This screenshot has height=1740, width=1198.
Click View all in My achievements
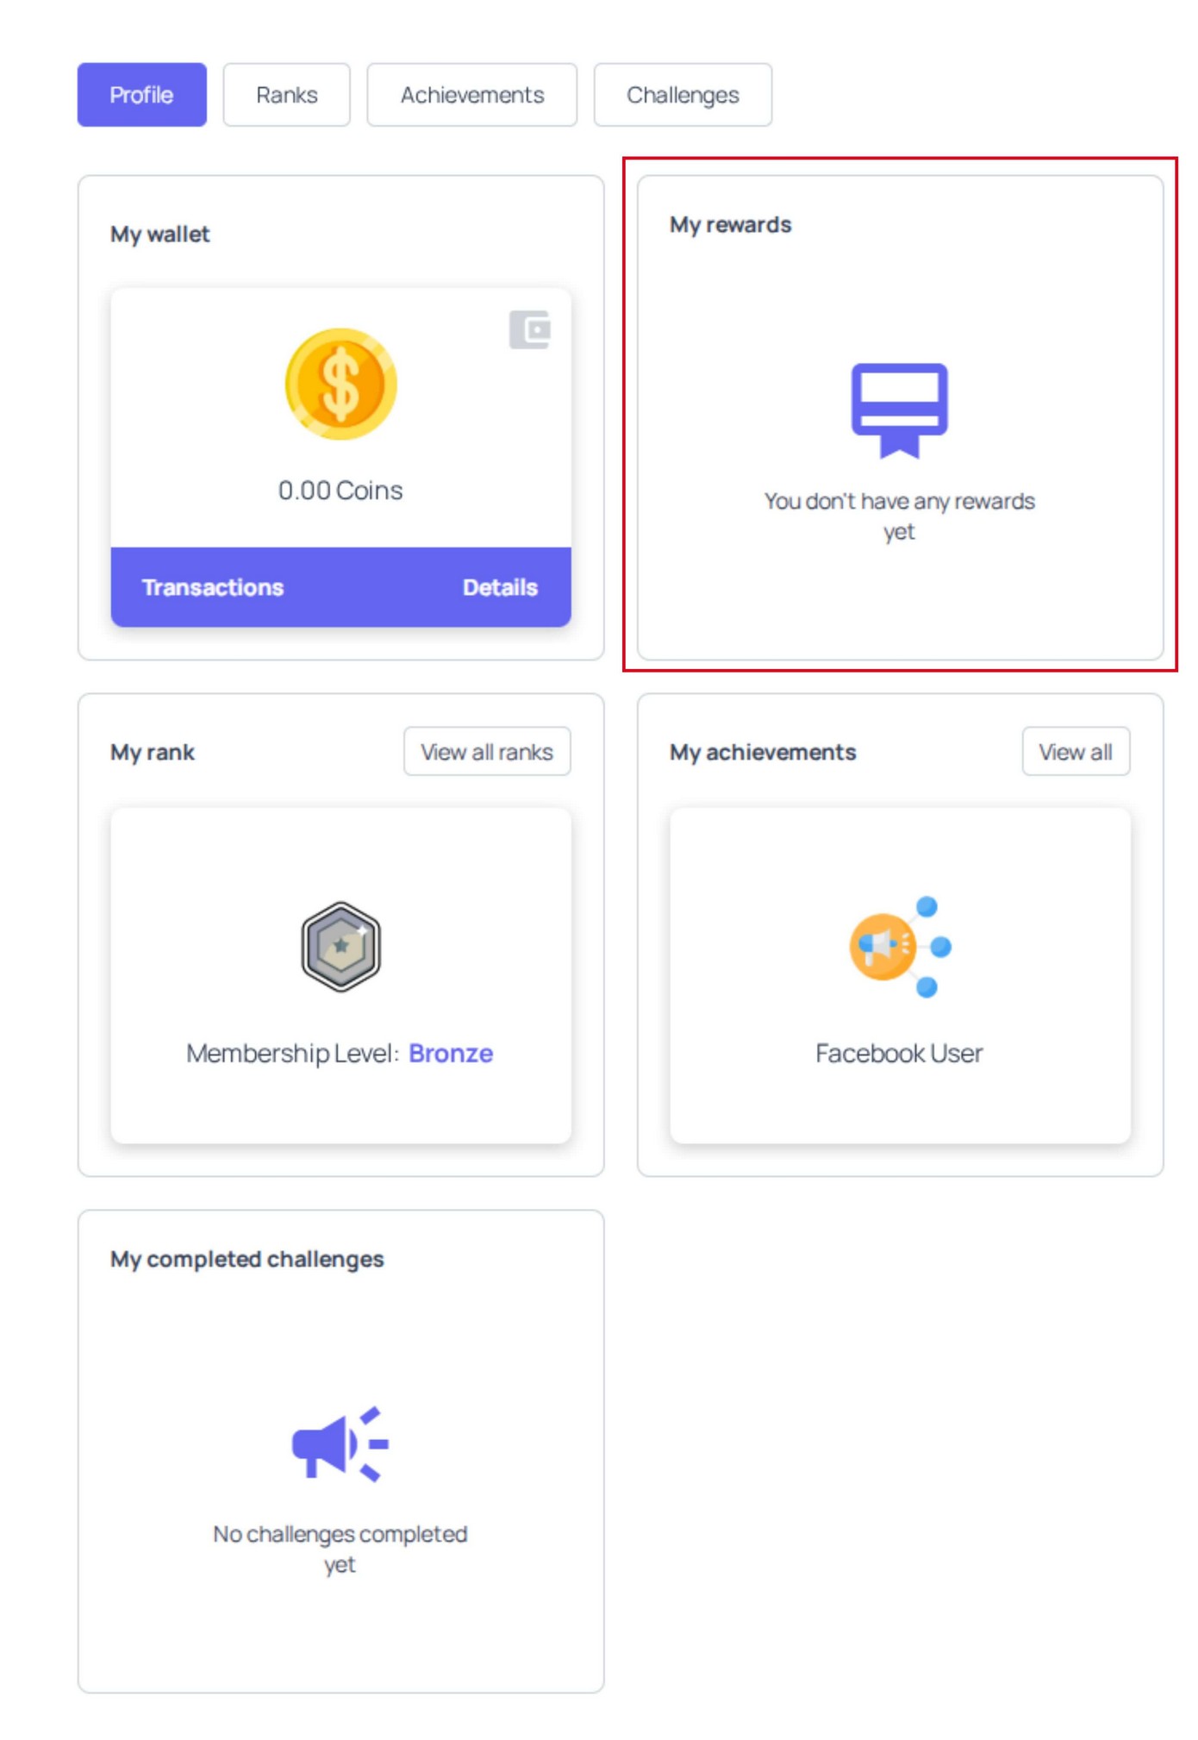(x=1075, y=752)
